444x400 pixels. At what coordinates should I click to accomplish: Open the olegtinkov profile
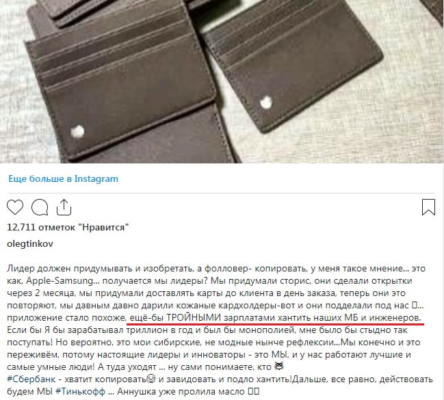30,243
